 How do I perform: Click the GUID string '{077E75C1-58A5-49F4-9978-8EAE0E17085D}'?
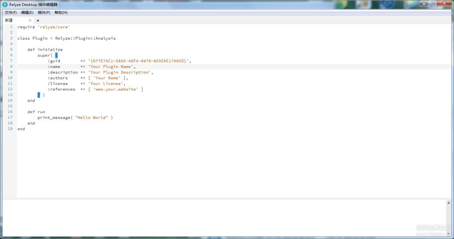point(138,61)
